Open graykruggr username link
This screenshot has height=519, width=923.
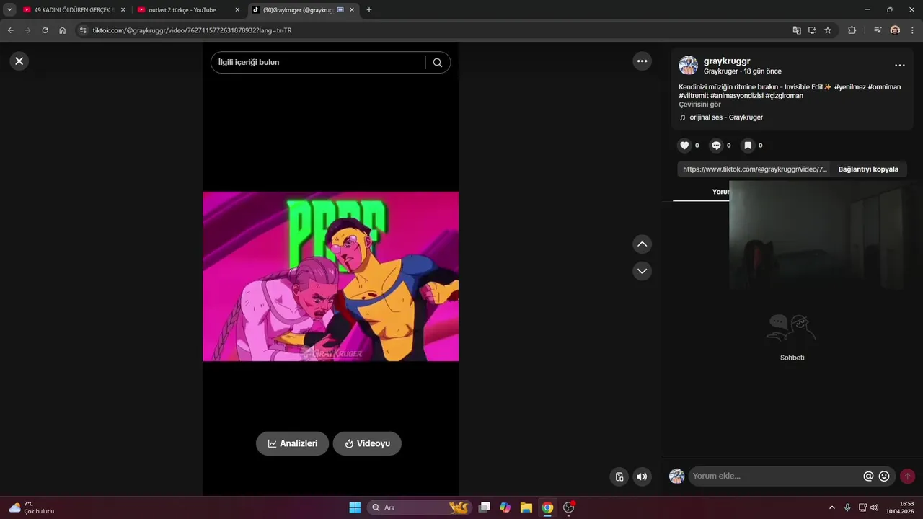(x=727, y=61)
